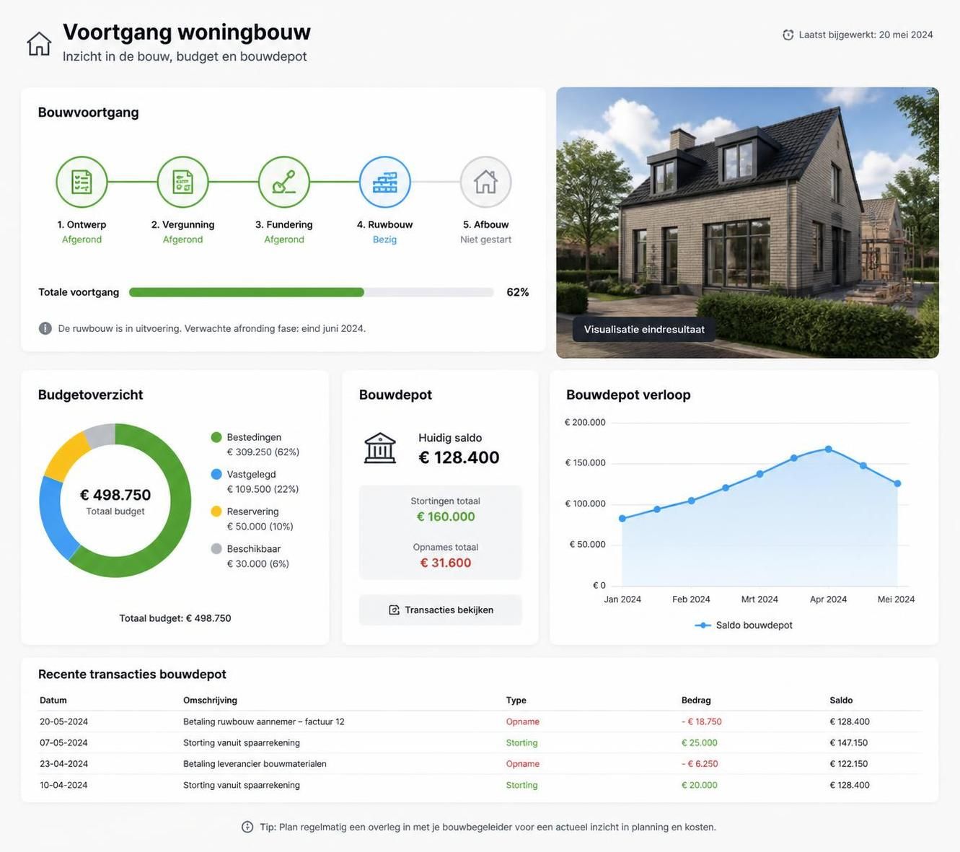The height and width of the screenshot is (852, 960).
Task: Click the 62% progress percentage
Action: click(x=518, y=292)
